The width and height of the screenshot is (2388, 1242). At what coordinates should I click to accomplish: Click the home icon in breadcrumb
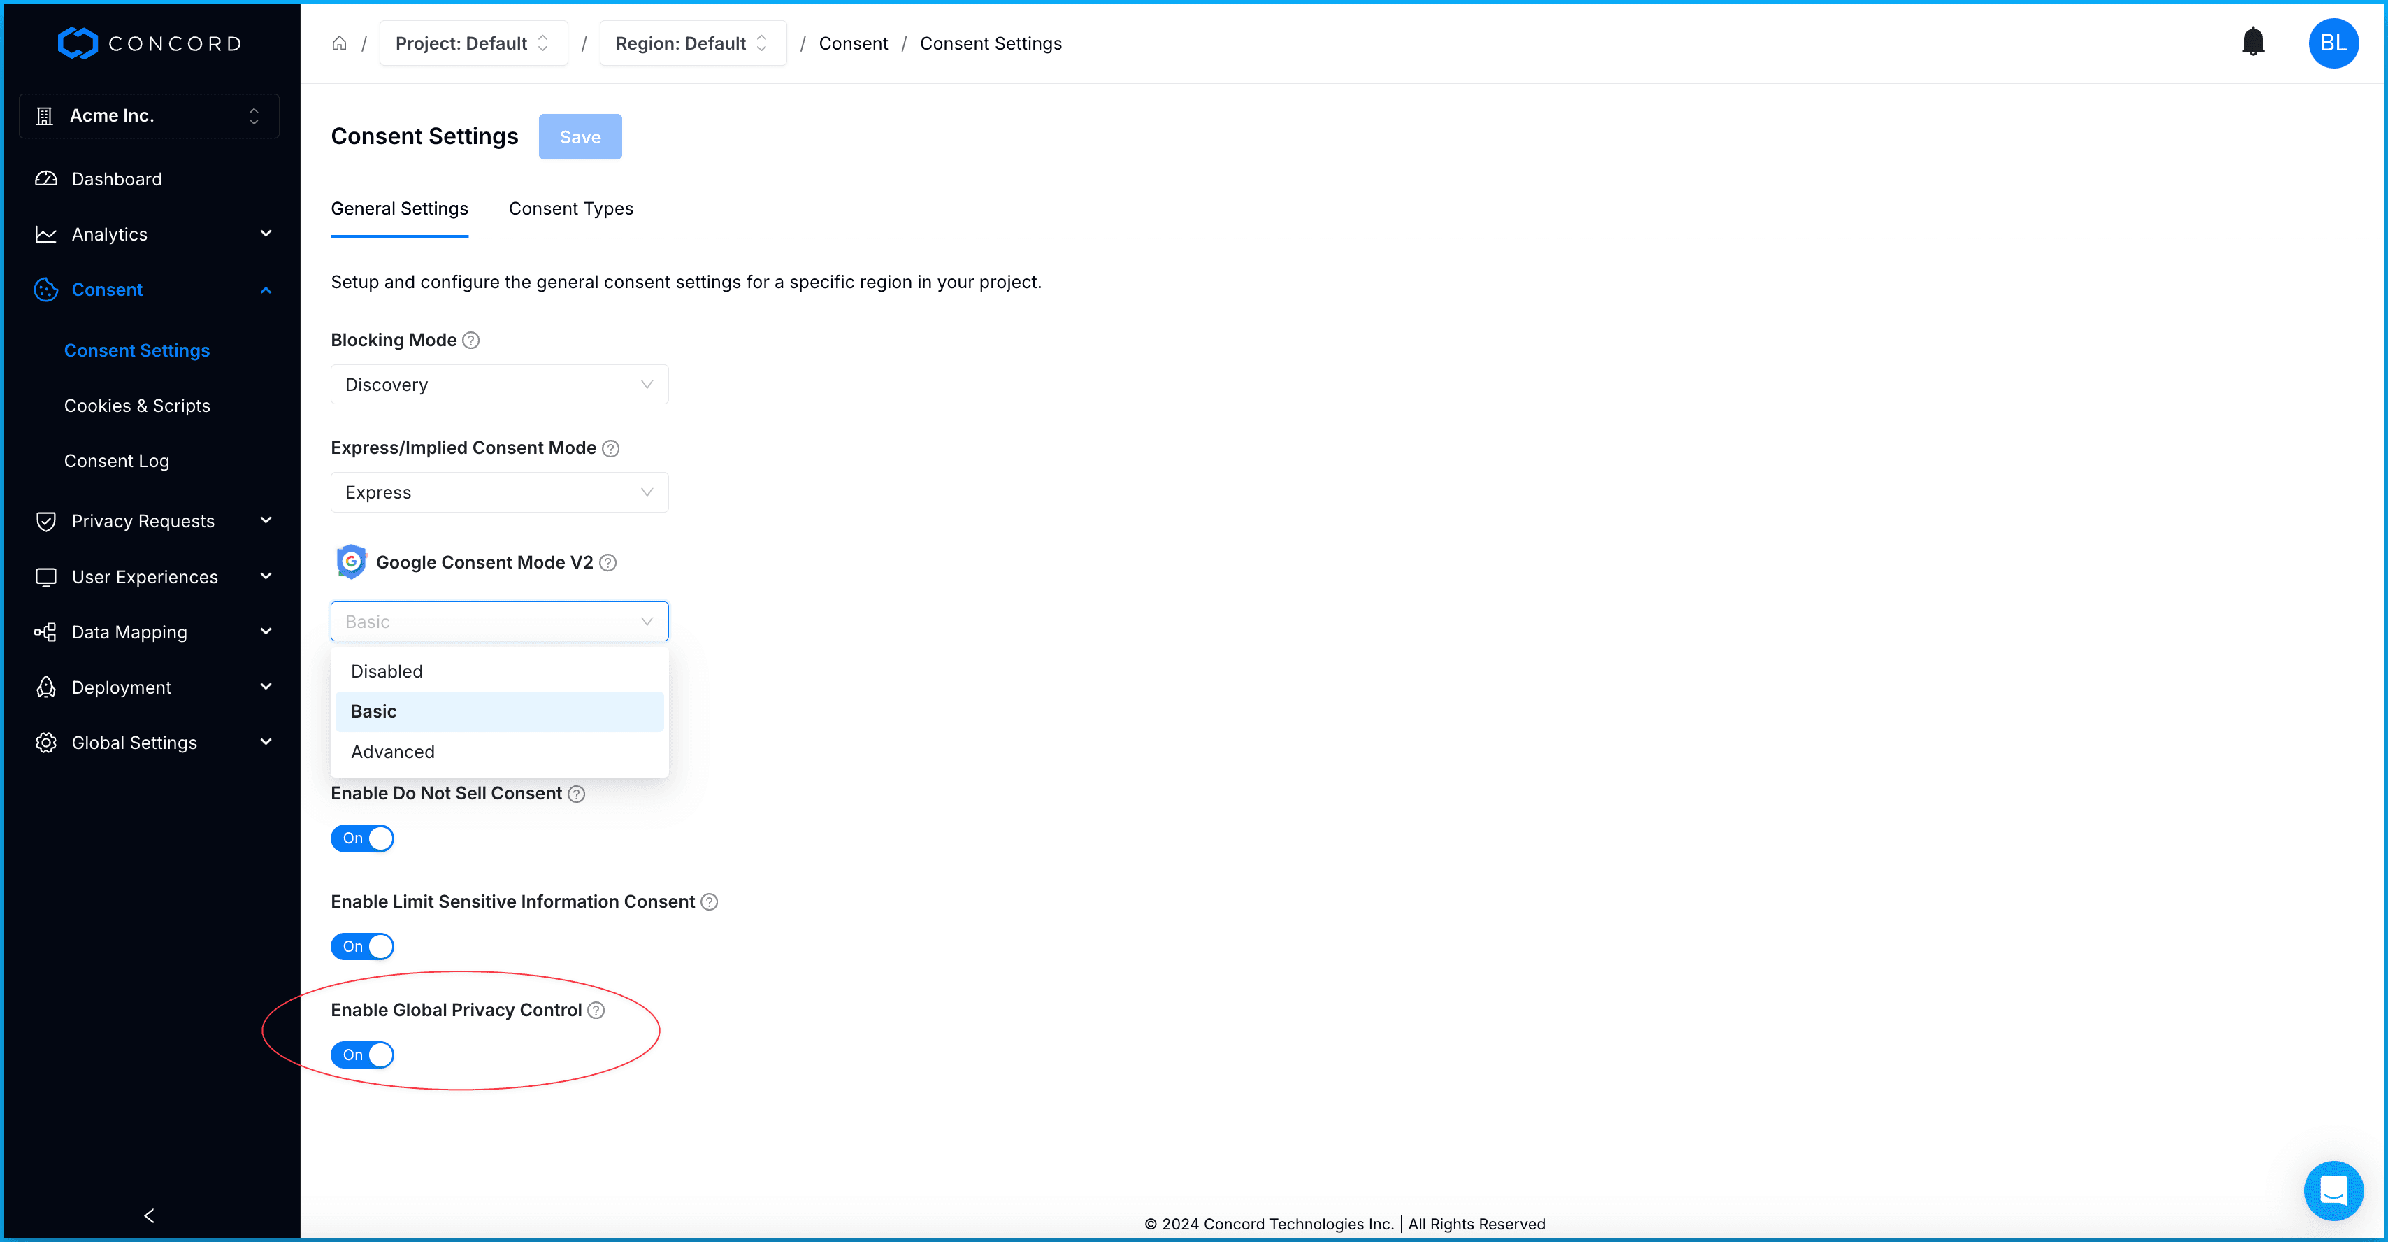coord(339,43)
